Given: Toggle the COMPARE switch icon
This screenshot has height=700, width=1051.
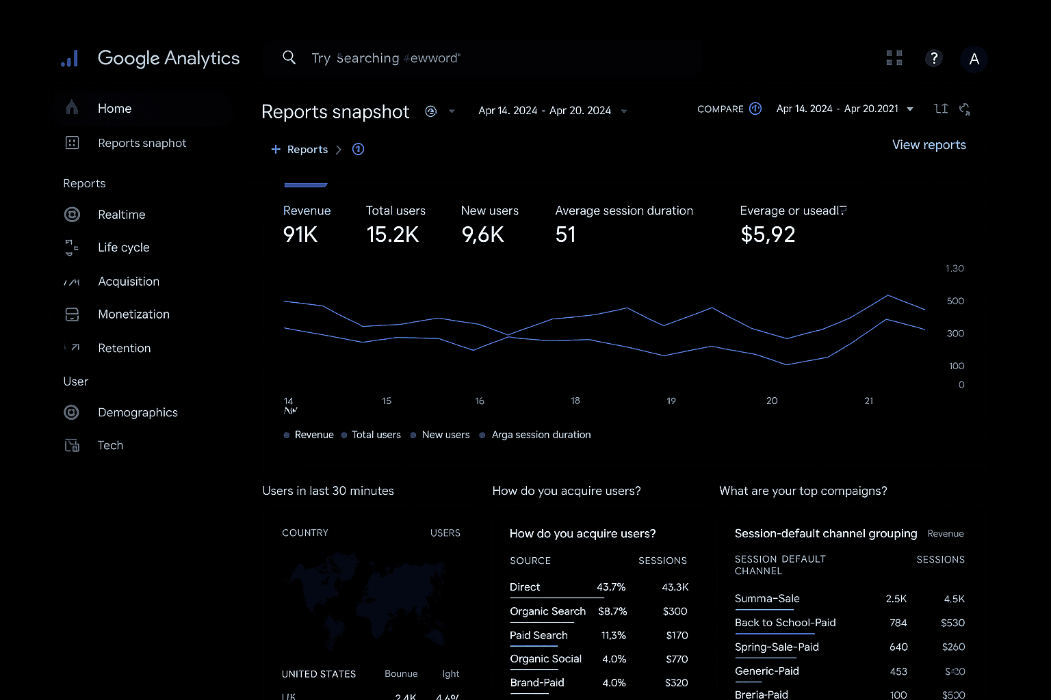Looking at the screenshot, I should (755, 109).
